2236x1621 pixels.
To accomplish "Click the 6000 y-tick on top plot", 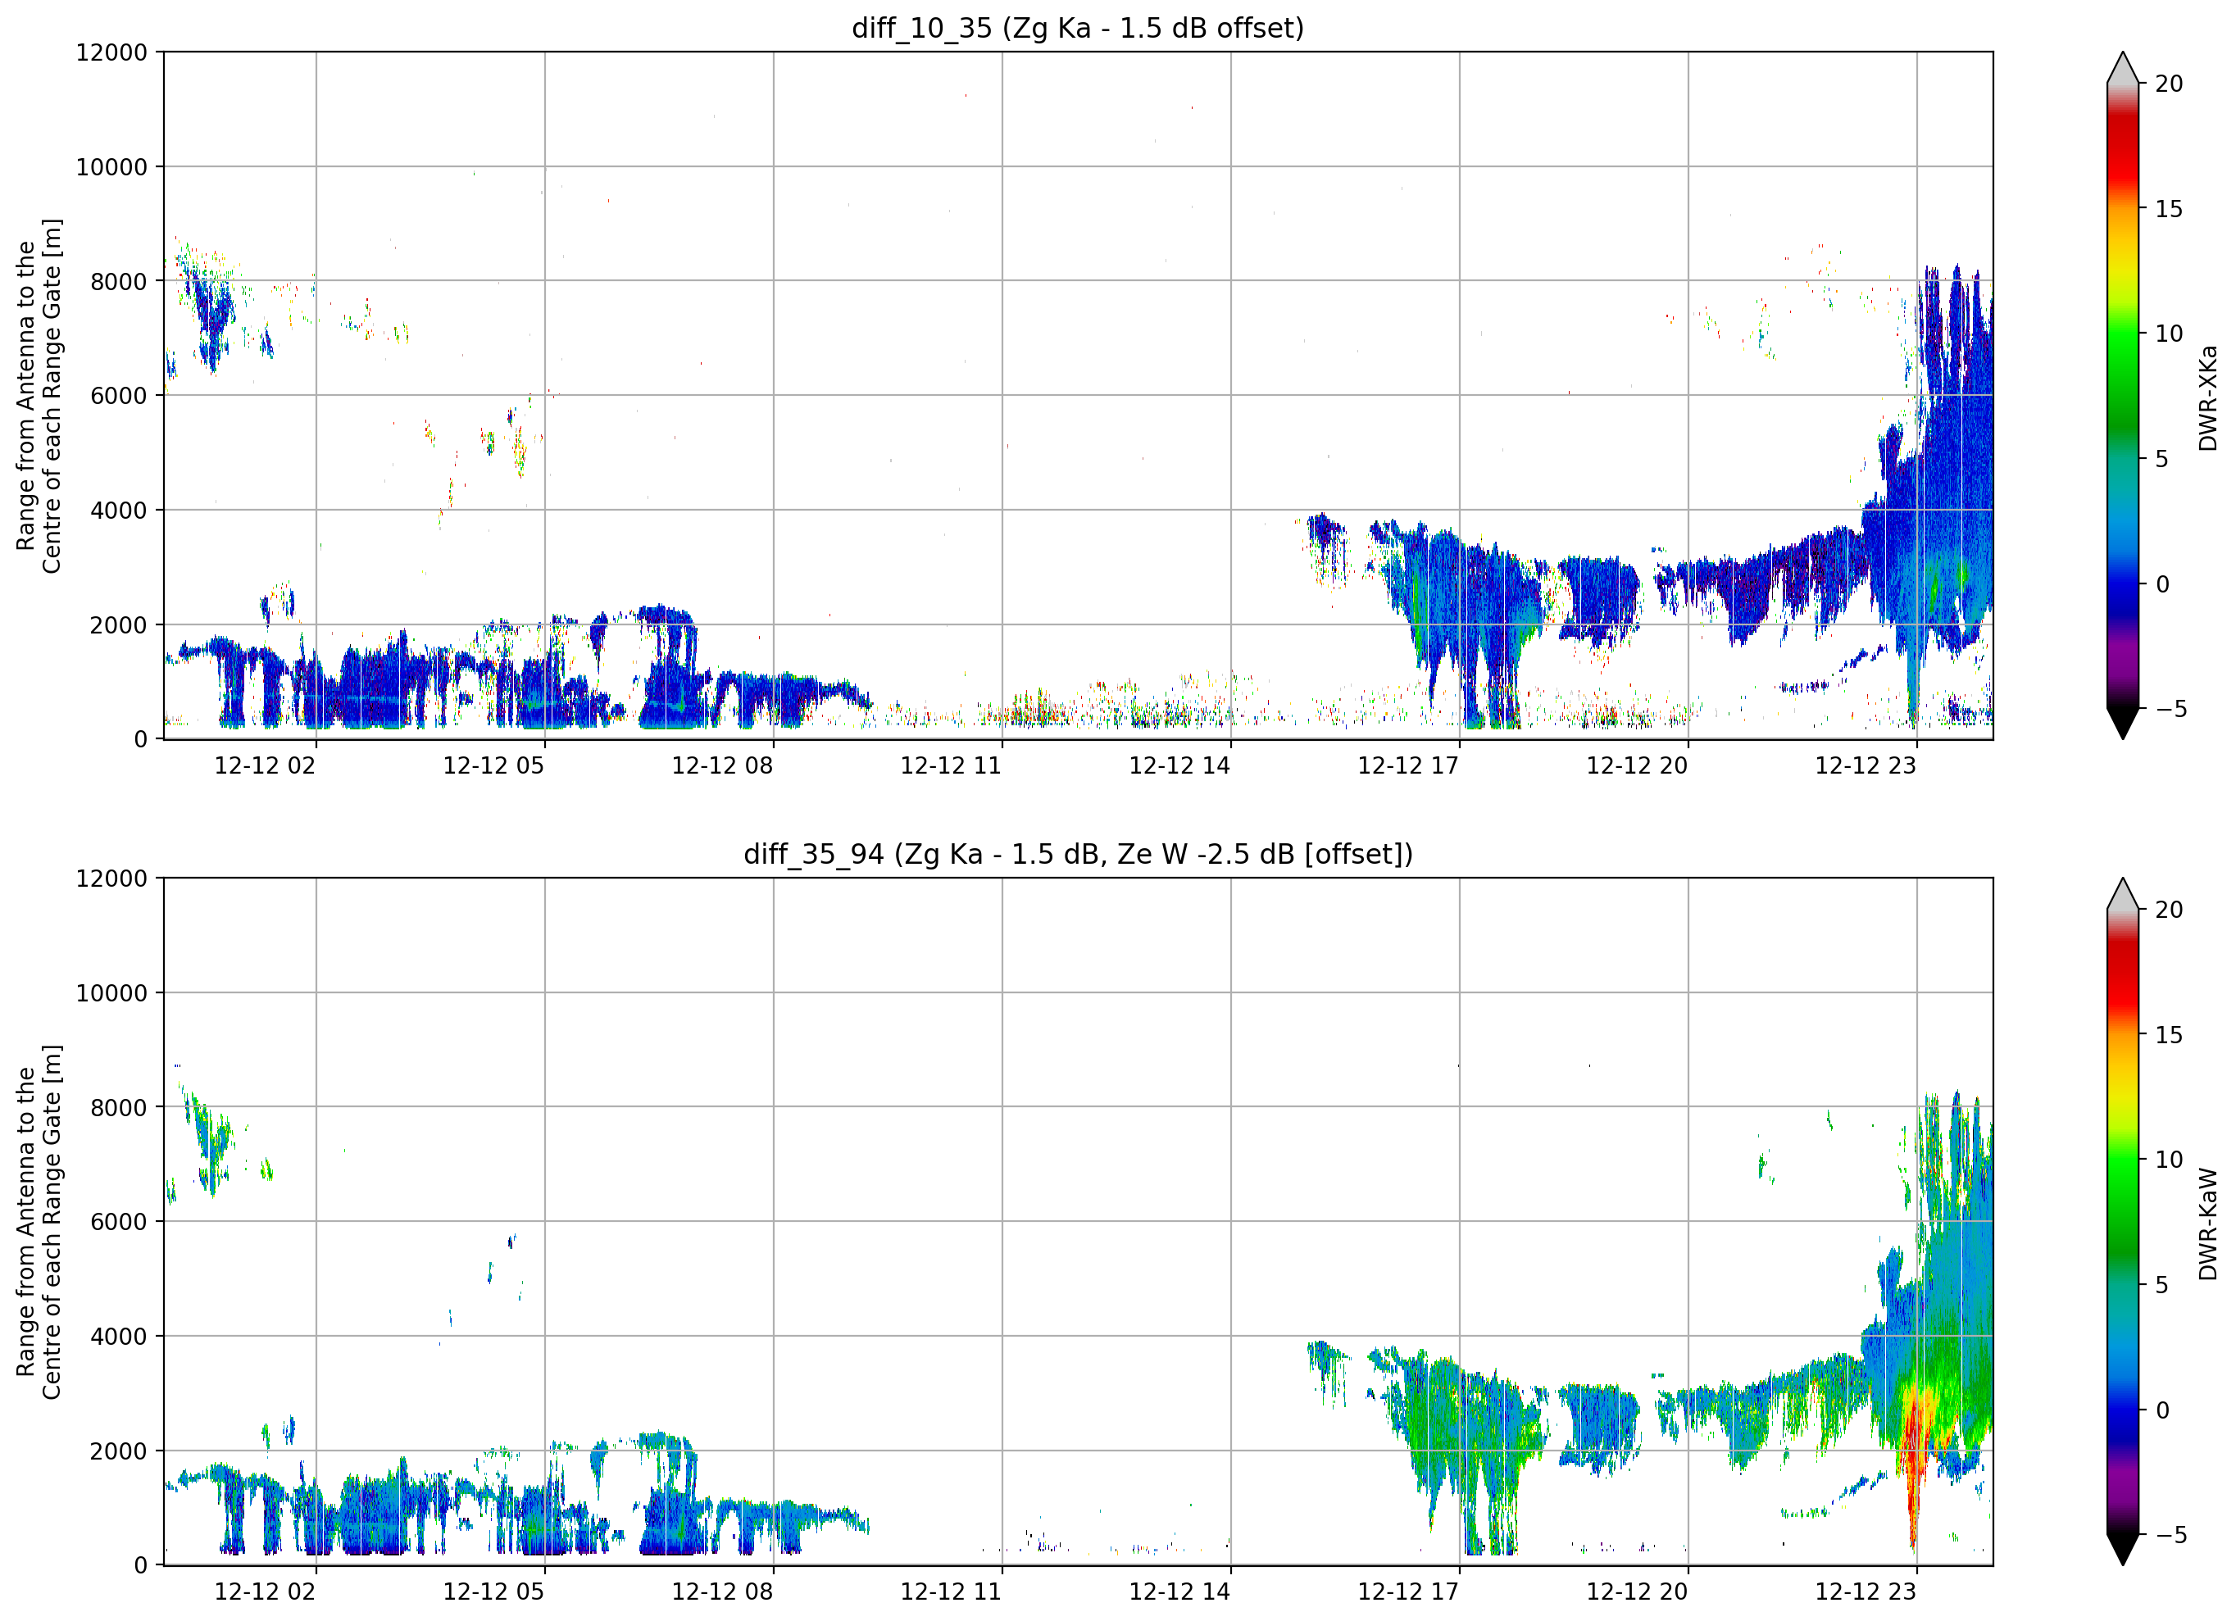I will [118, 397].
